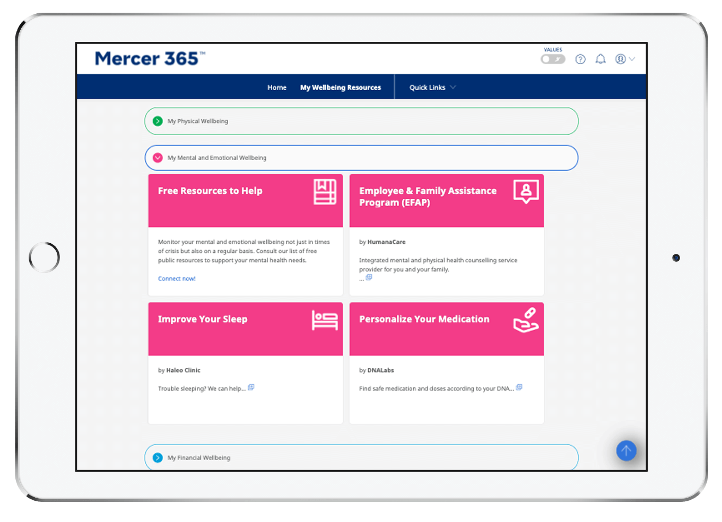The width and height of the screenshot is (722, 522).
Task: Click the EFAP counsellor speech icon
Action: tap(526, 192)
